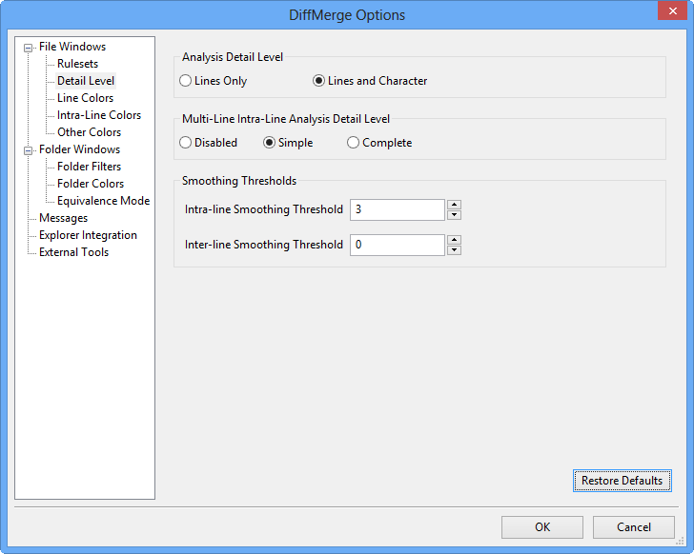The image size is (694, 554).
Task: Increase the Intra-line Smoothing Threshold value
Action: pos(455,204)
